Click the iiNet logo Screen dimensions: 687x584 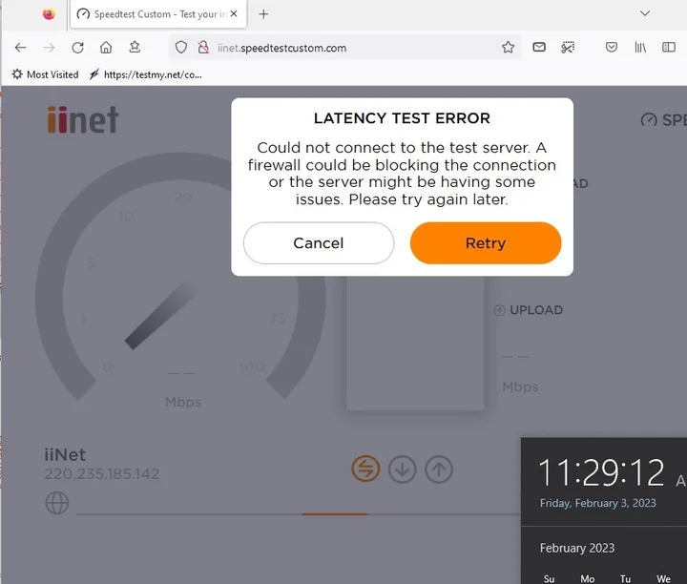83,120
